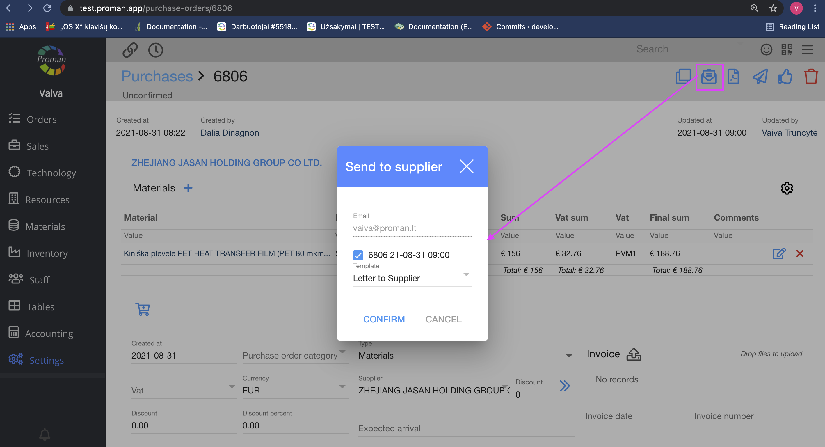
Task: Click the PDF export icon
Action: pos(733,77)
